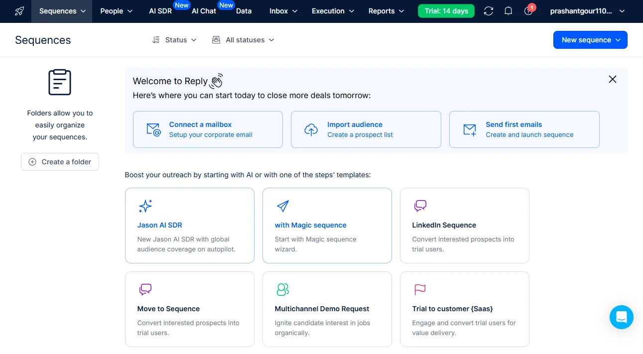Click the Import audience cloud upload icon
Viewport: 643px width, 354px height.
tap(311, 129)
